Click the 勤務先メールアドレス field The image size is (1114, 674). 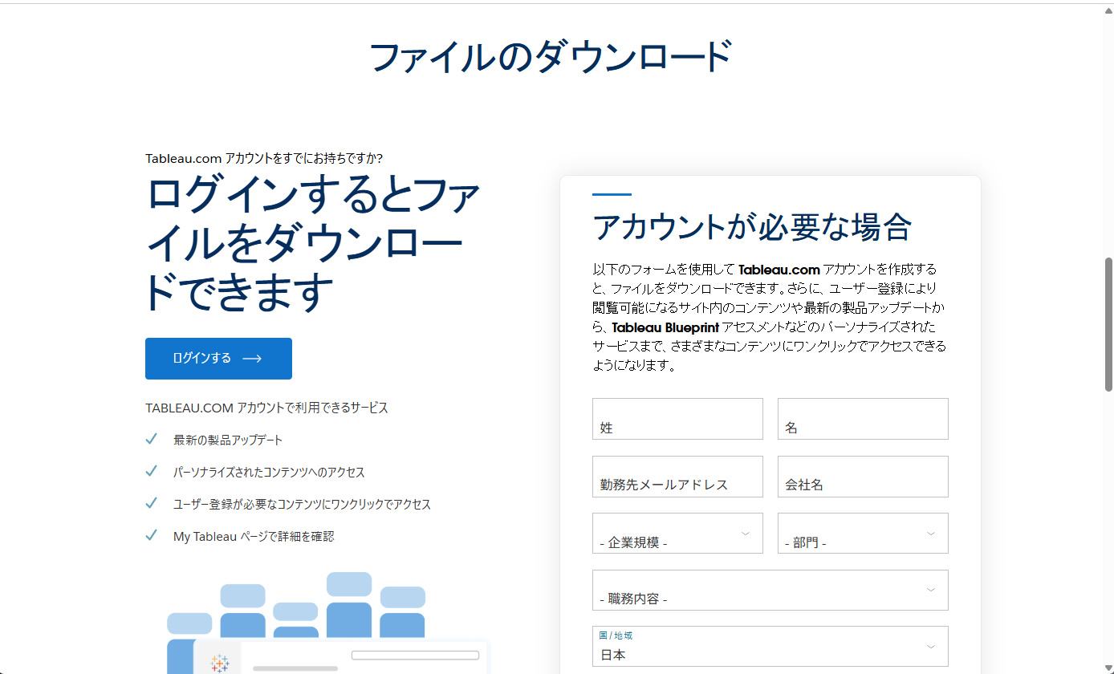coord(677,477)
